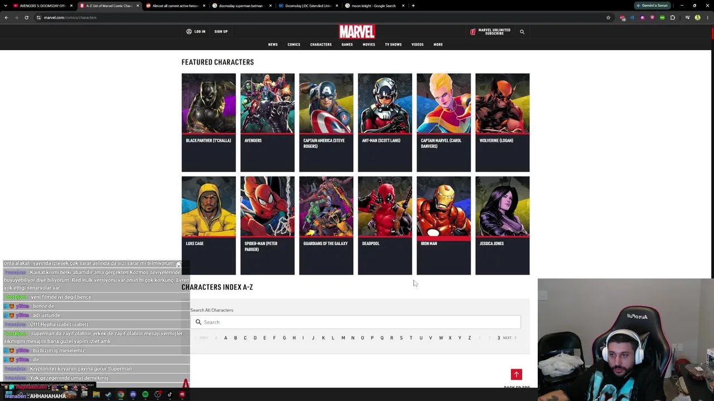Open the NEWS menu in Marvel navigation

coord(273,45)
